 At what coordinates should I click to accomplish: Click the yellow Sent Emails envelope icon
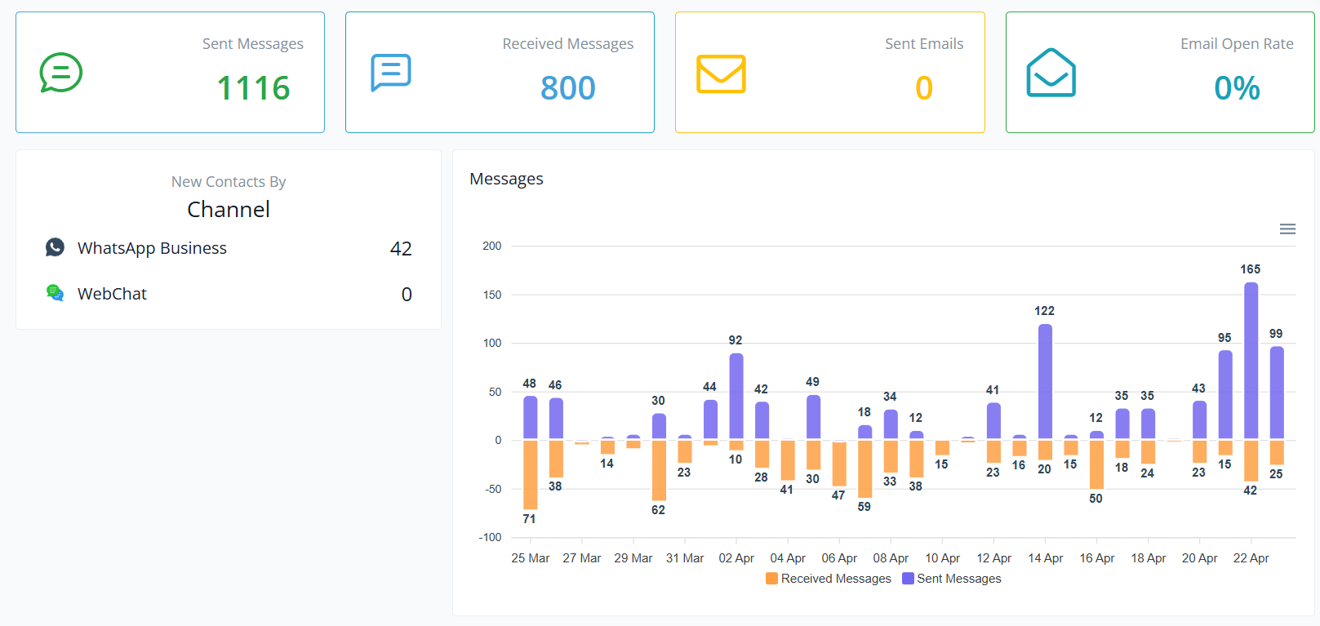pyautogui.click(x=721, y=73)
